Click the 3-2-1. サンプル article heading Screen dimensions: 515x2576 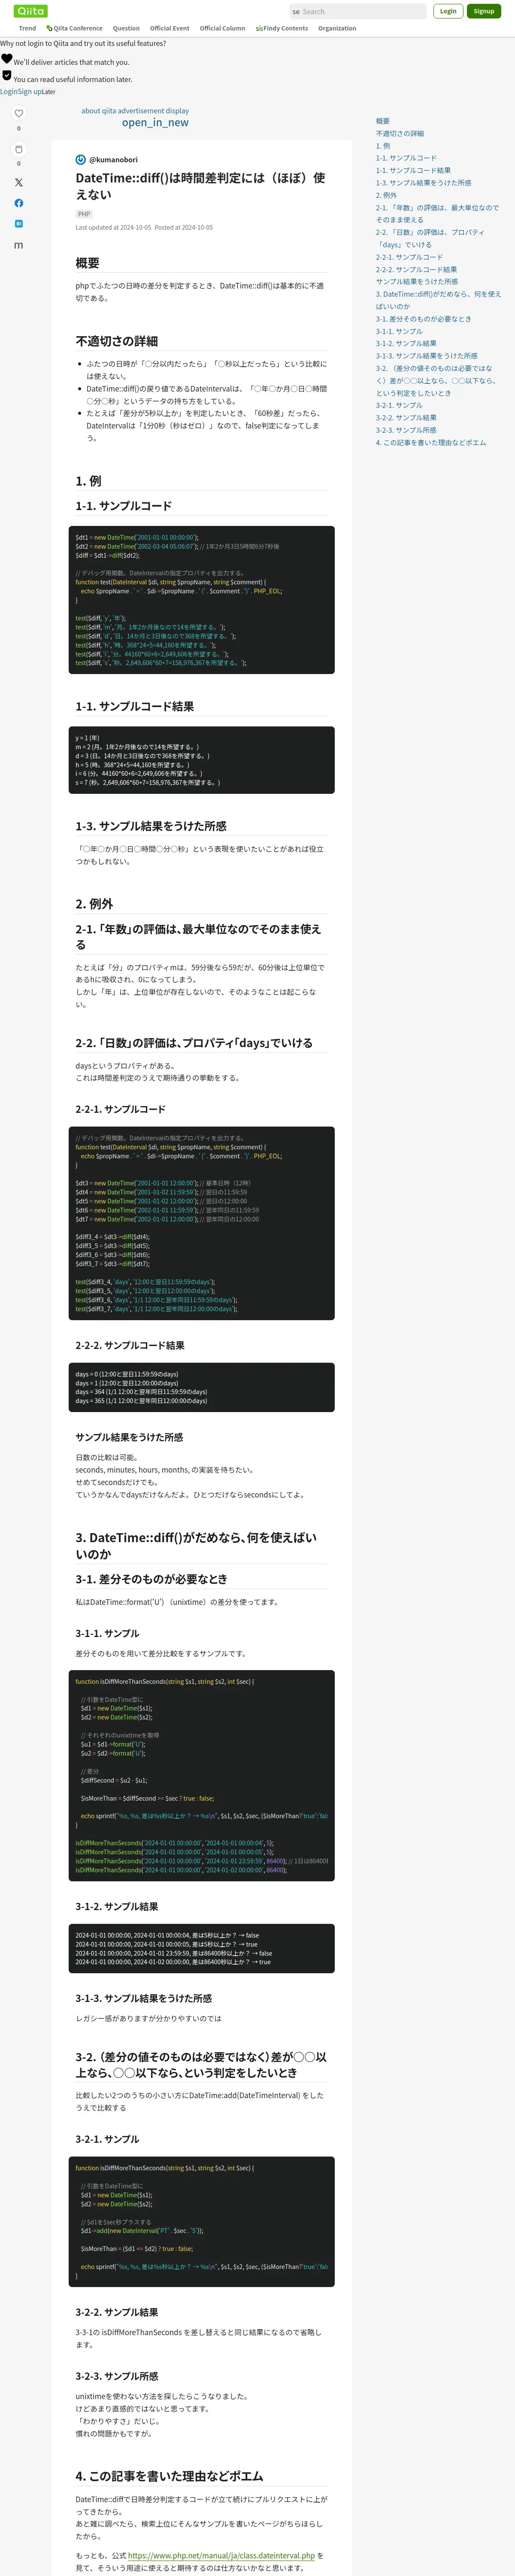(107, 2139)
